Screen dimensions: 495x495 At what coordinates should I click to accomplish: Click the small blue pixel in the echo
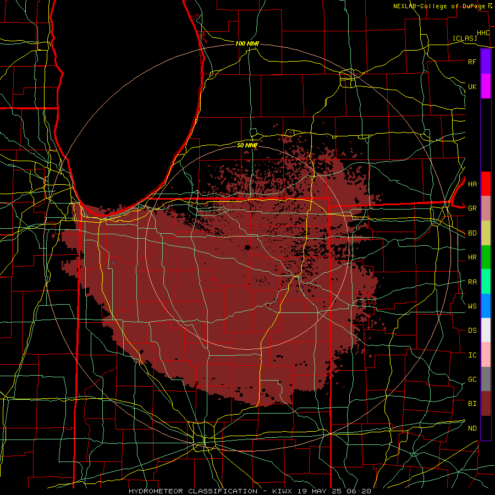113,263
